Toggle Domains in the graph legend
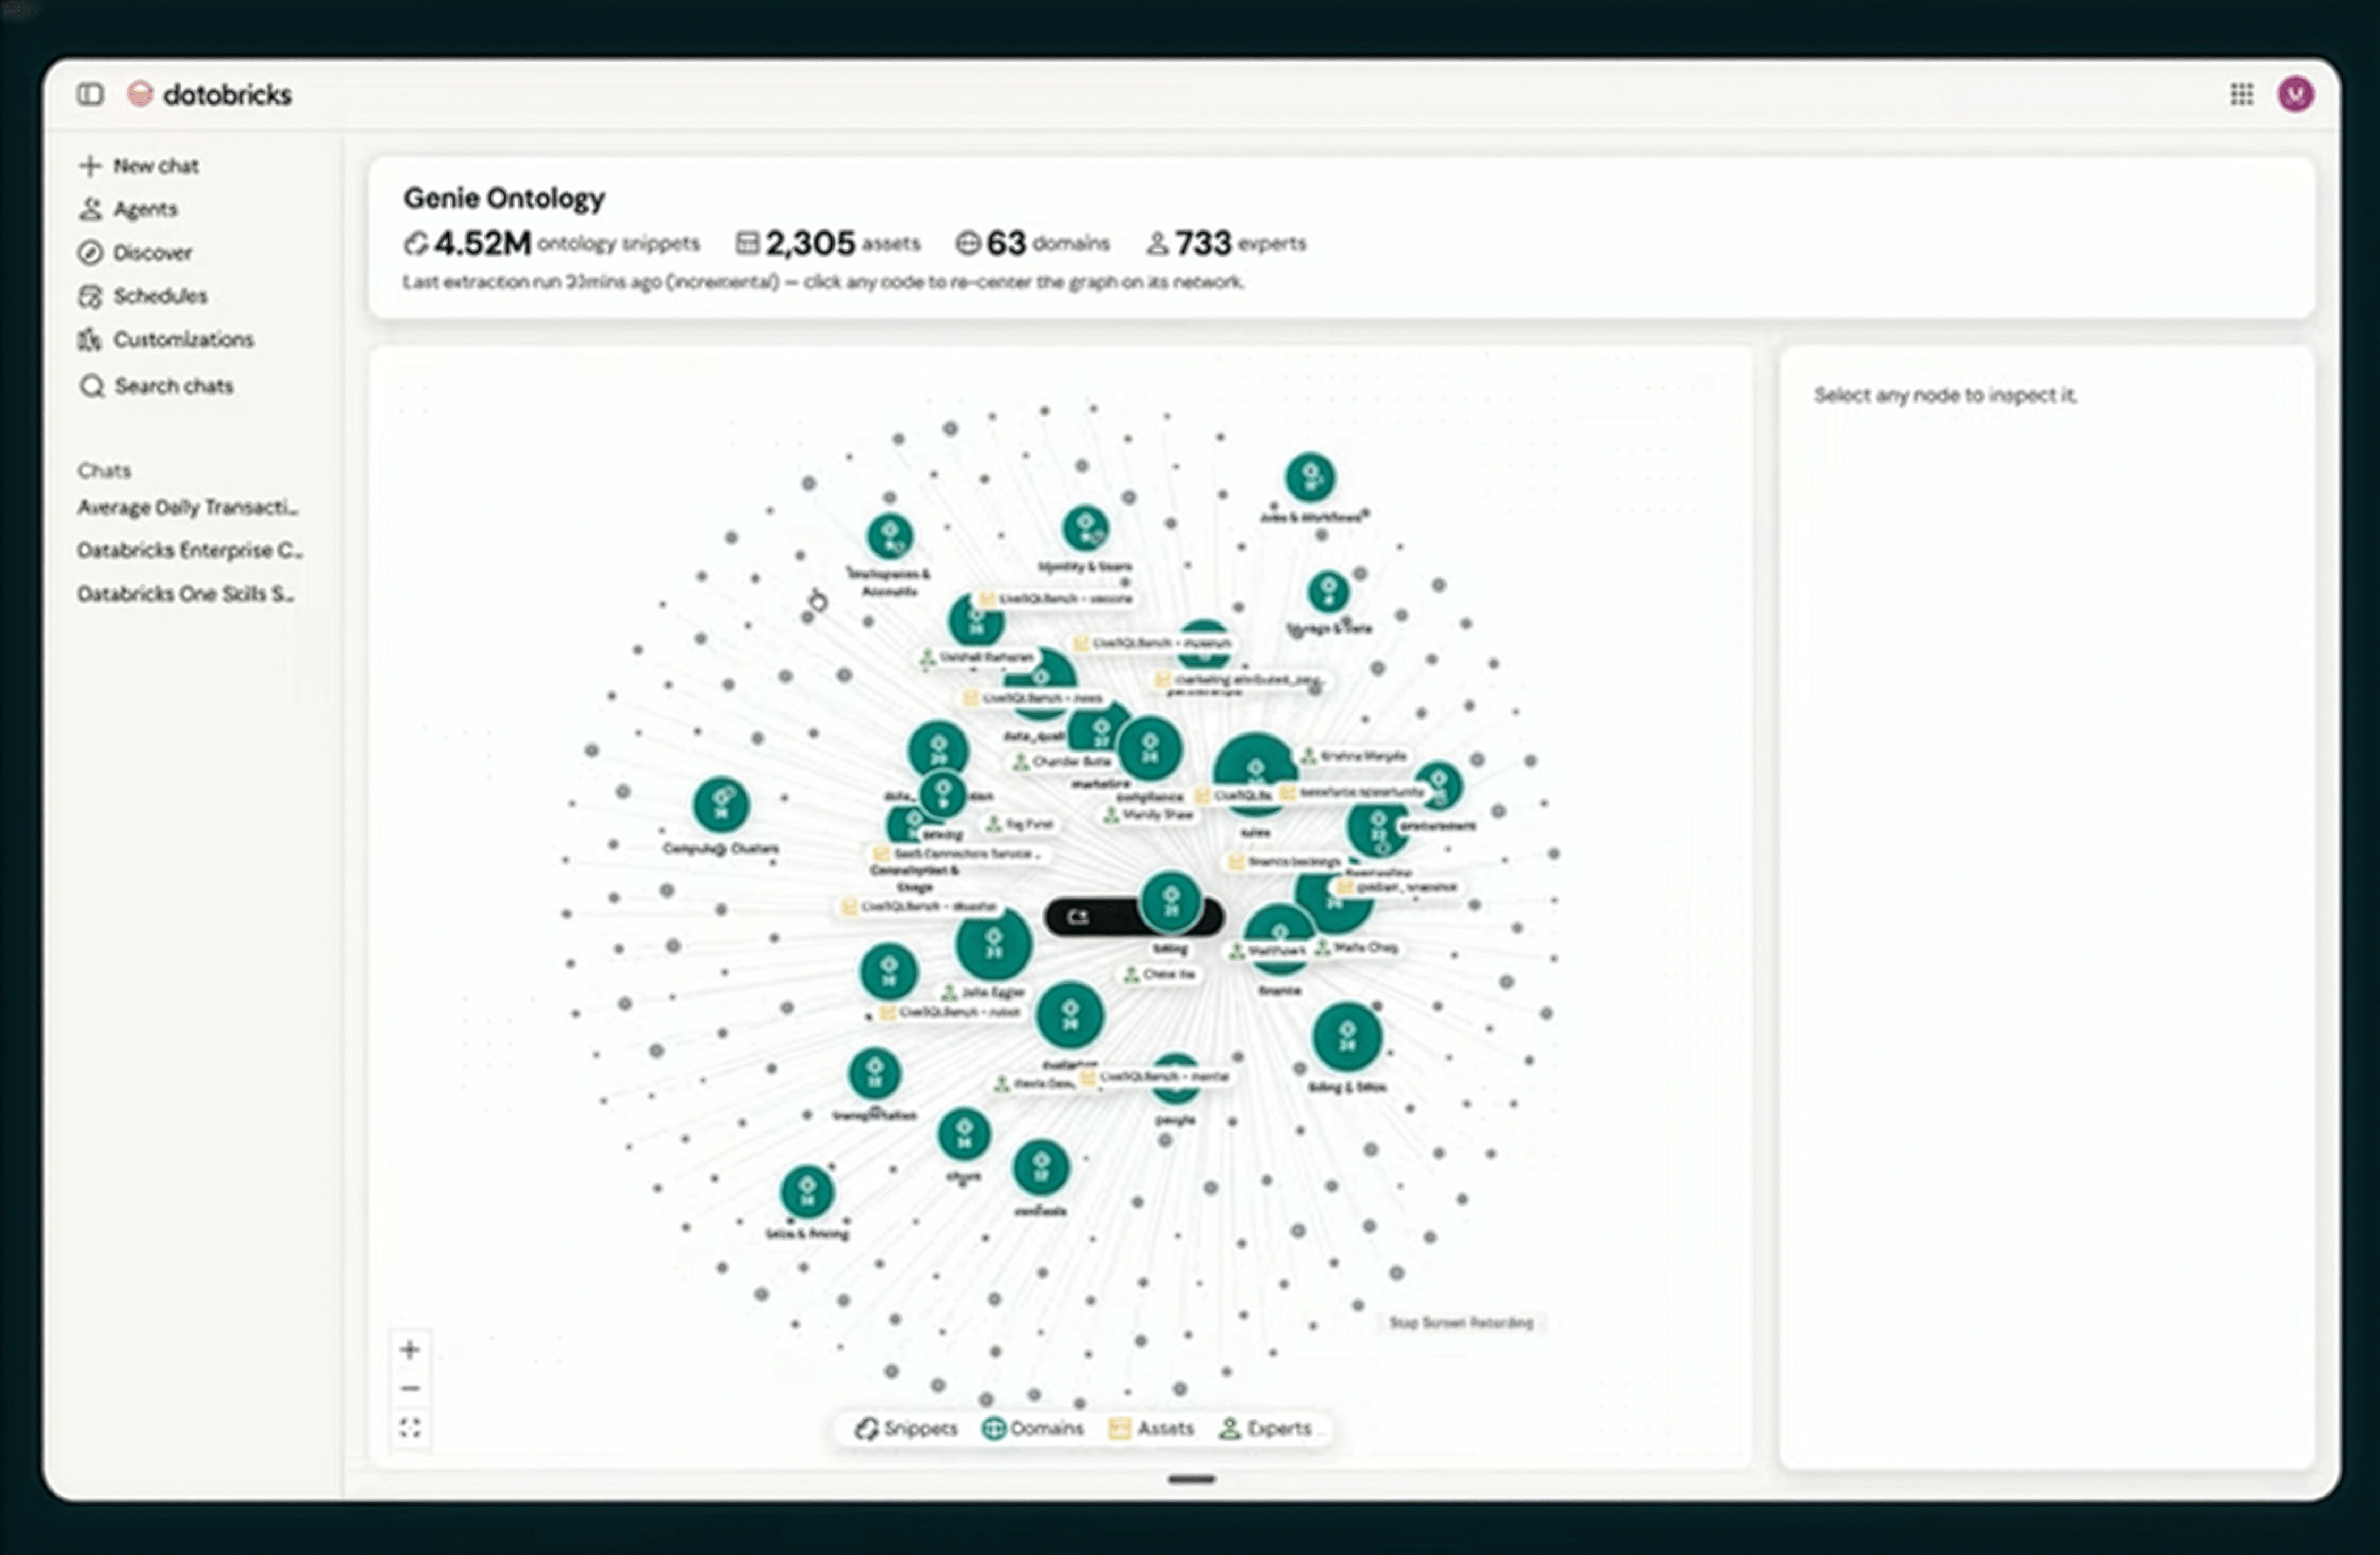The image size is (2380, 1555). (1033, 1428)
